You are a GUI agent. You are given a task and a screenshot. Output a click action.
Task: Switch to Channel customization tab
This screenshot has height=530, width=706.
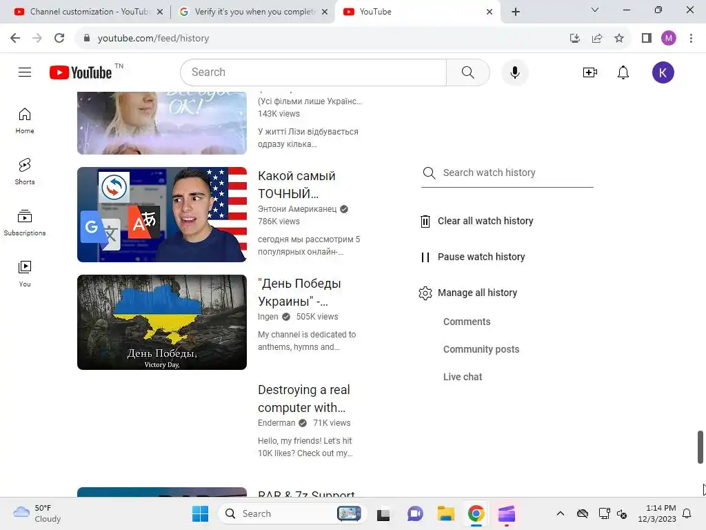(88, 12)
